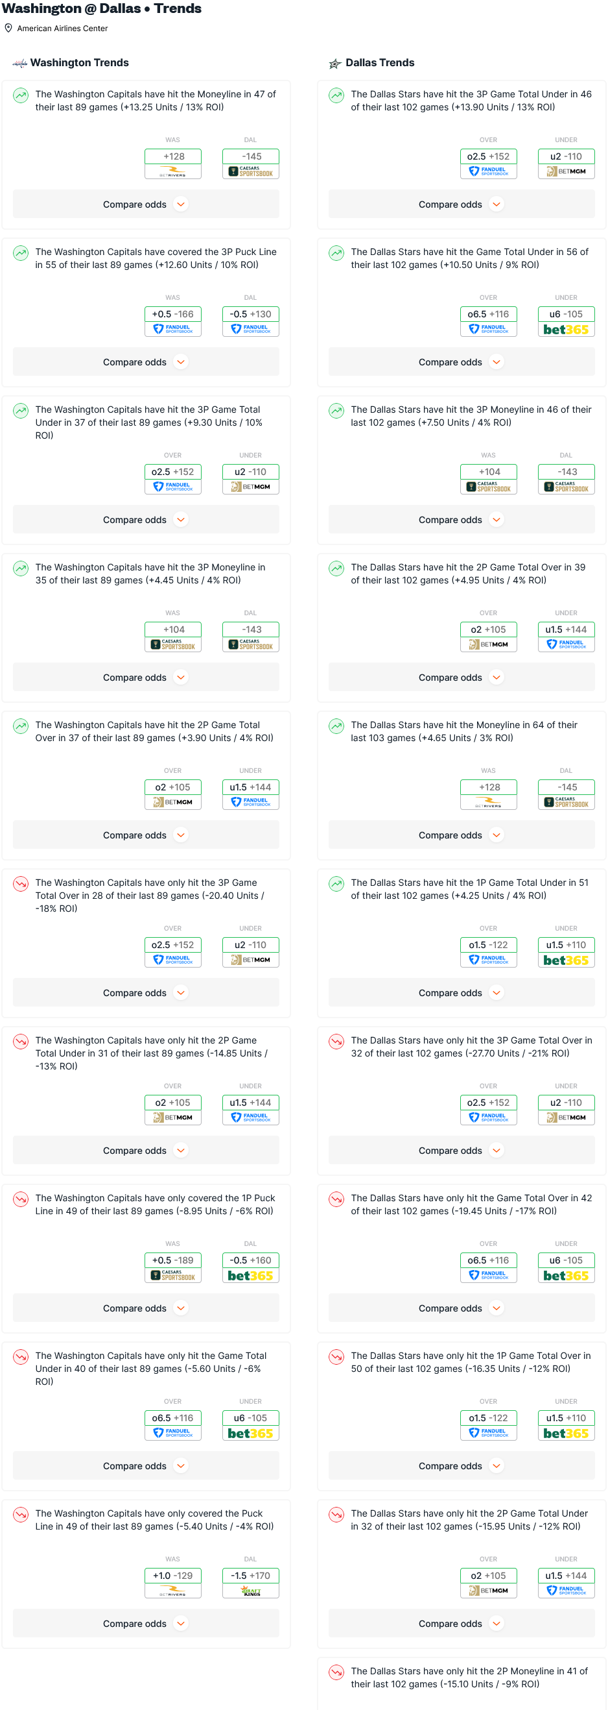Screen dimensions: 608x1710
Task: Choose -1.5 +170 DraftKings odds in Capitals Puck Line card
Action: [251, 1583]
